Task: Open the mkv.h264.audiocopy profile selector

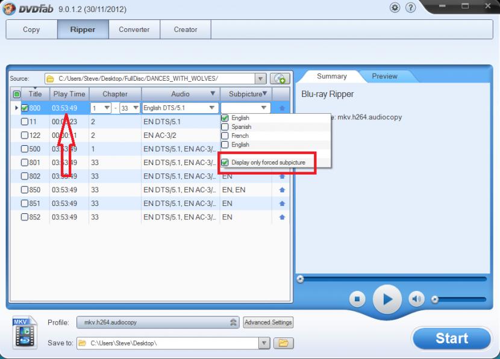Action: coord(158,322)
